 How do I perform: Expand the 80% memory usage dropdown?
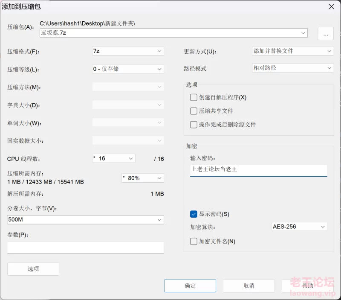point(143,178)
